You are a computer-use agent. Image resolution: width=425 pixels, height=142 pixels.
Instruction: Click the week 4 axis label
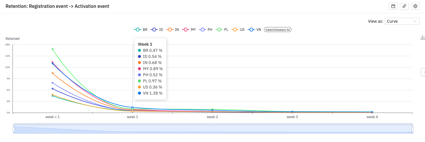[x=372, y=117]
